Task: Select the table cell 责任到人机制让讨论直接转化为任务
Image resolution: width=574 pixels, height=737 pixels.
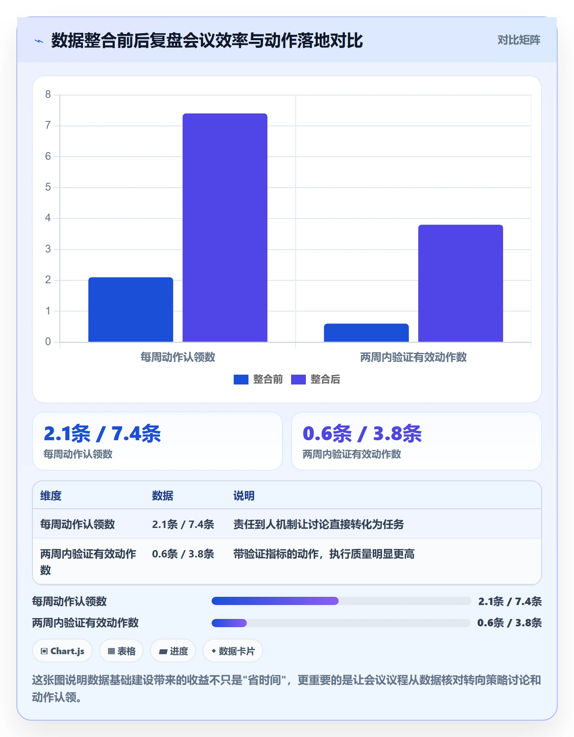Action: point(319,524)
